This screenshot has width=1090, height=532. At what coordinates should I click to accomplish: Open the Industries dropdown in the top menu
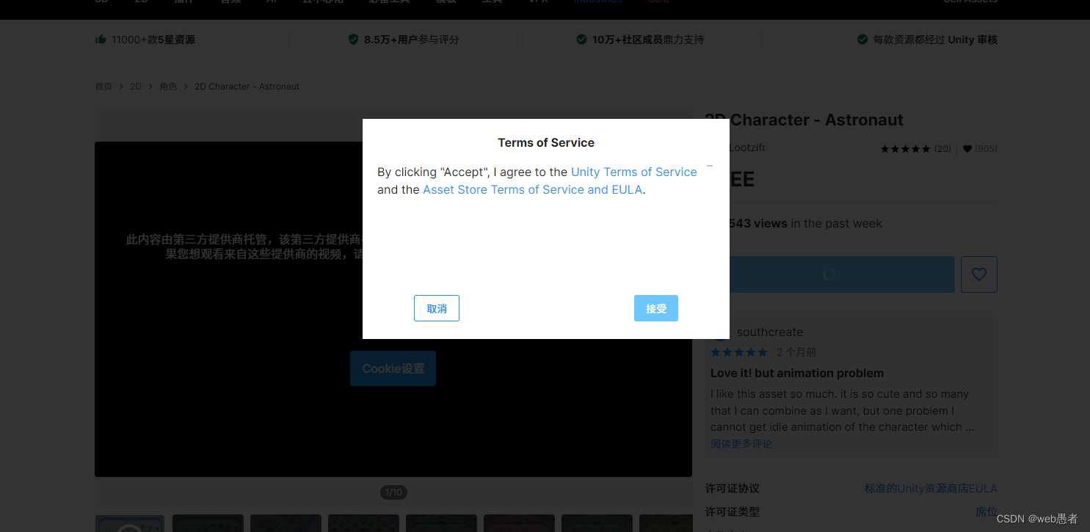(597, 2)
